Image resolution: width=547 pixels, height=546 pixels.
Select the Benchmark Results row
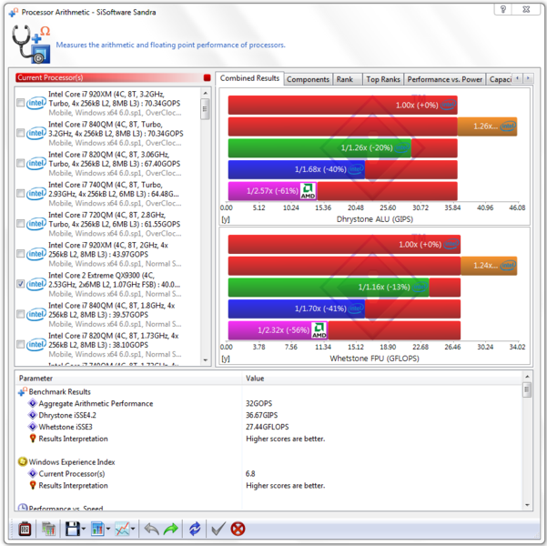point(268,392)
